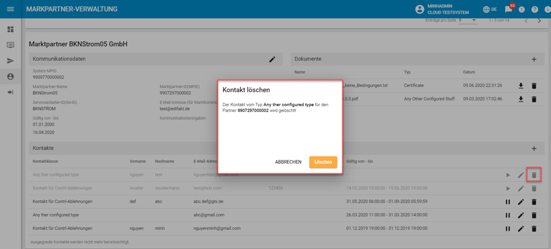Click System MPID value 9900770000002

(48, 77)
